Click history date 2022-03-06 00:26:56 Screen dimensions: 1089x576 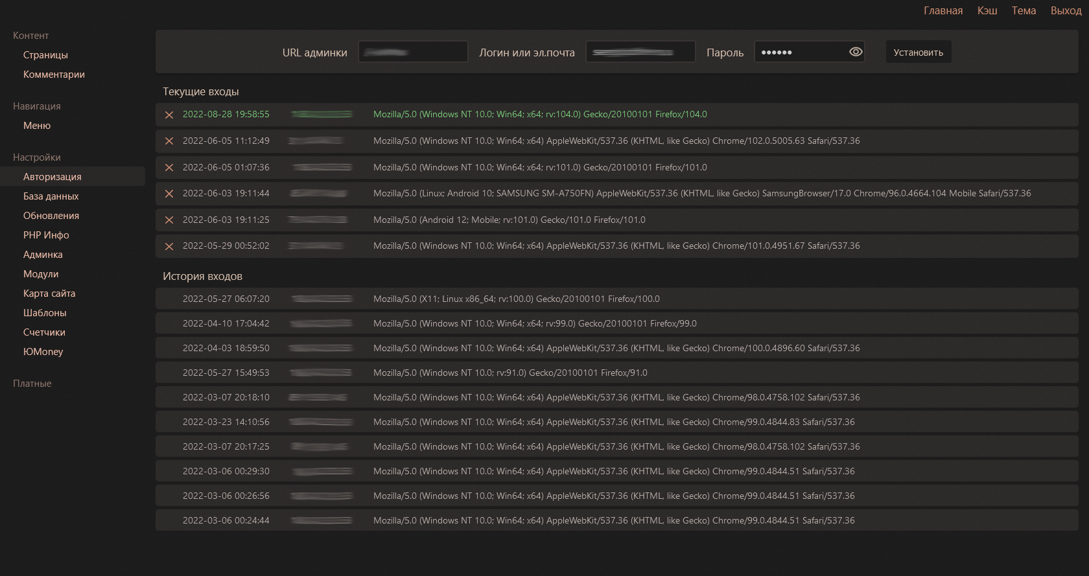[226, 496]
